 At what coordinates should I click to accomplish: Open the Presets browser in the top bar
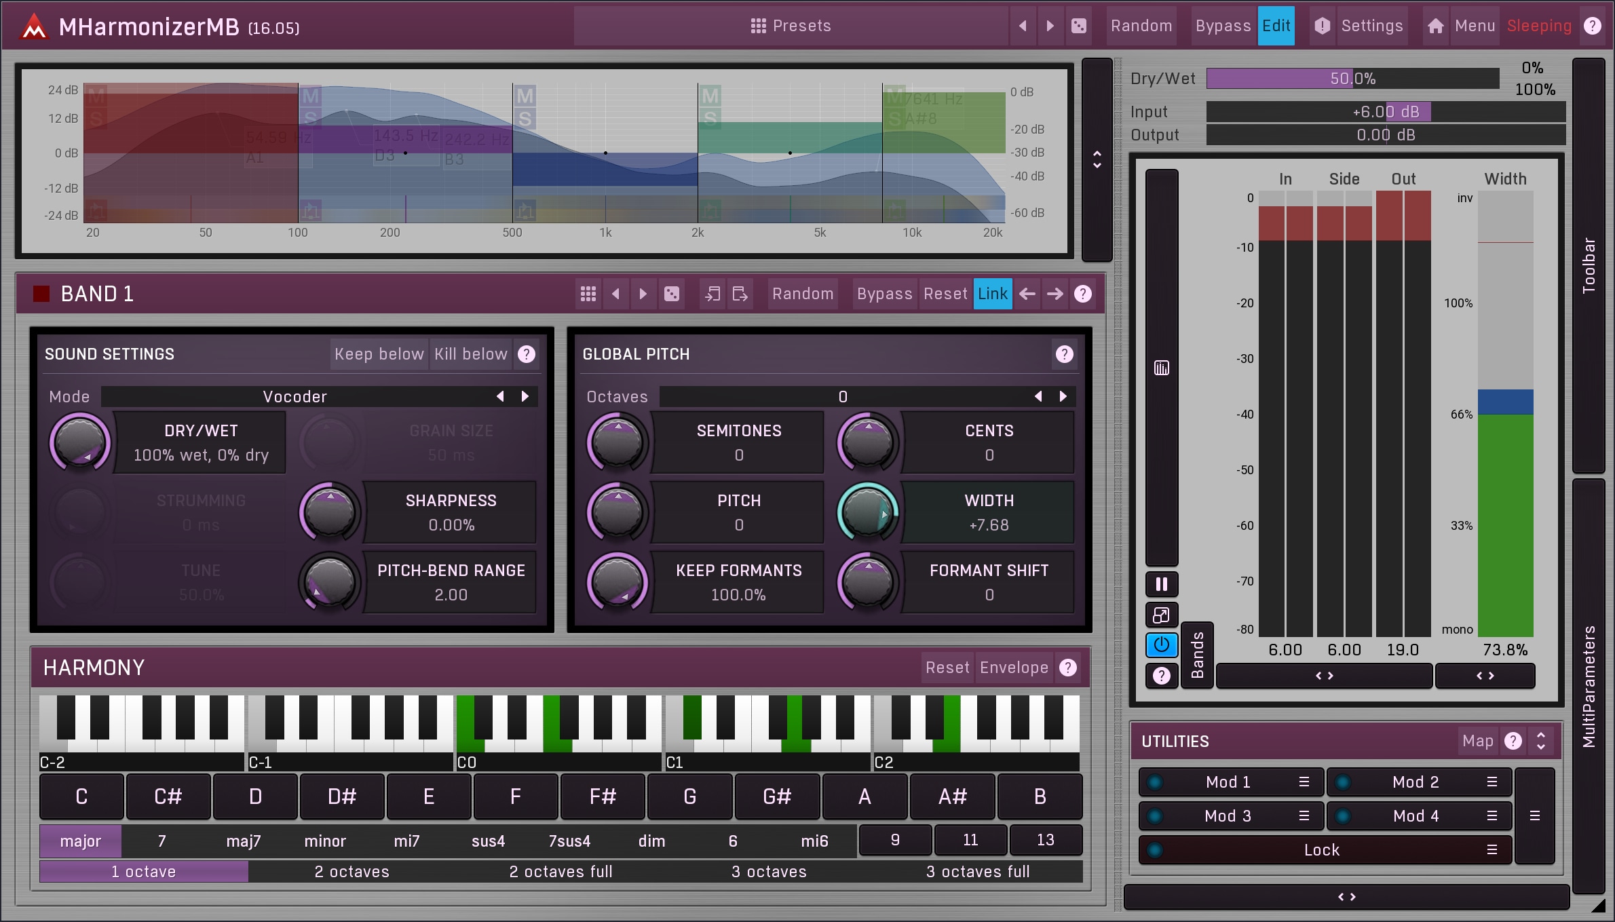pyautogui.click(x=791, y=26)
